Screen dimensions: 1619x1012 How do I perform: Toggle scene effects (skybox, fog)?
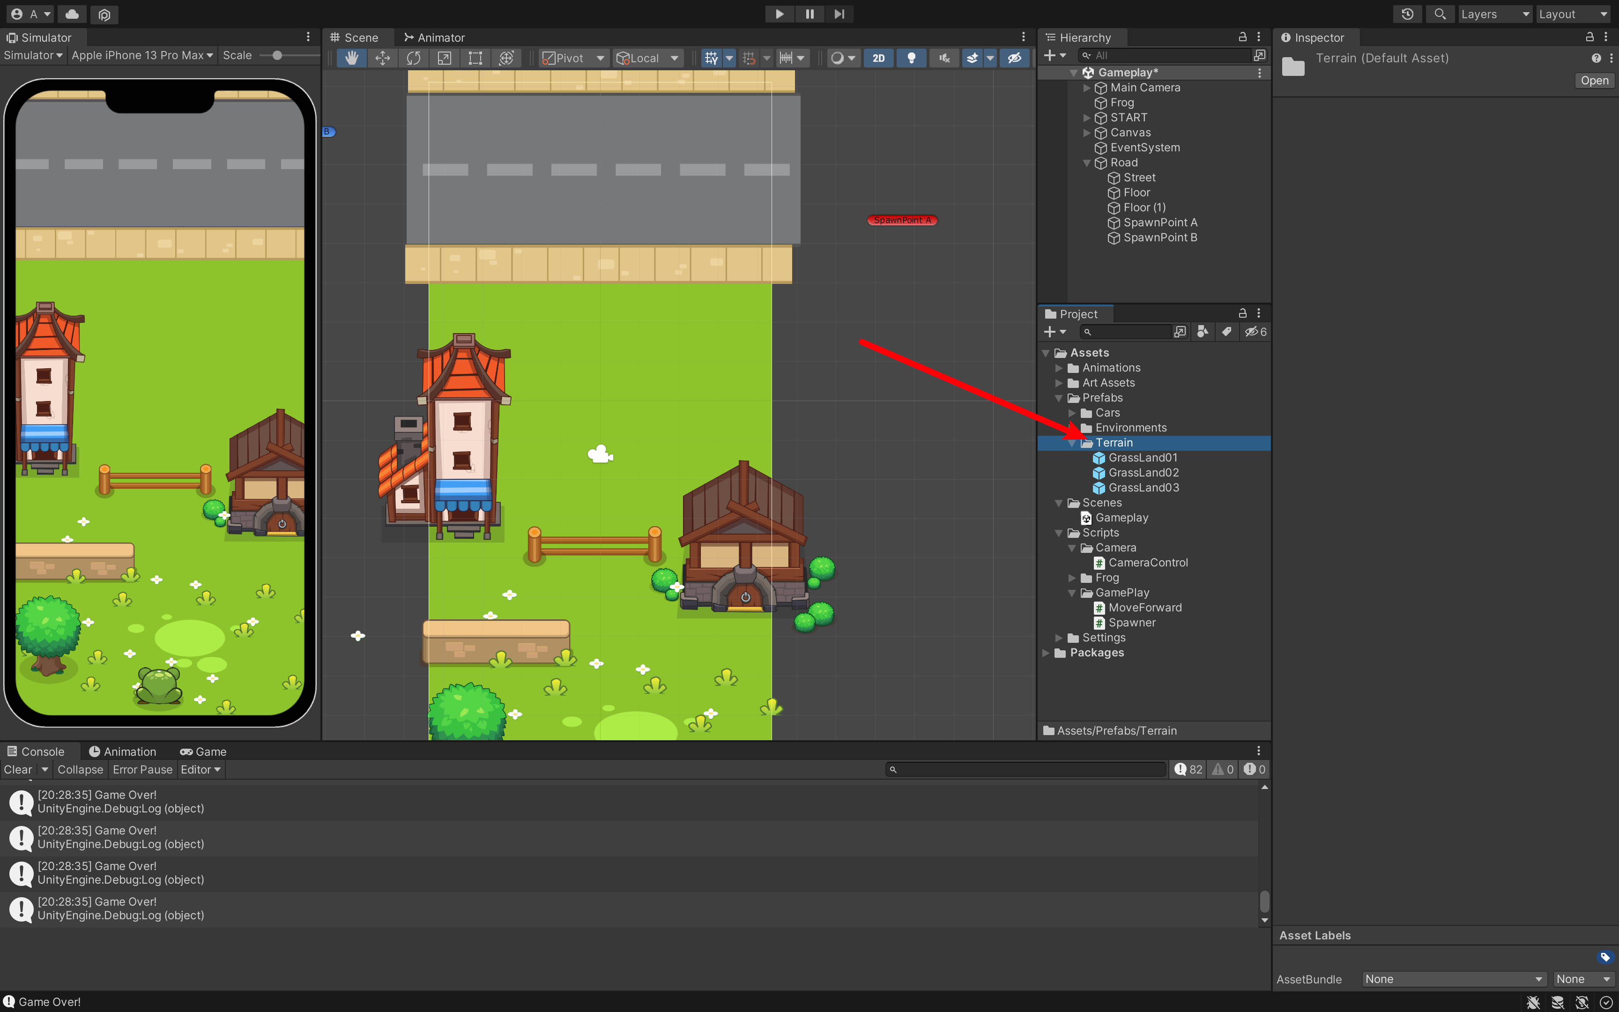(972, 58)
